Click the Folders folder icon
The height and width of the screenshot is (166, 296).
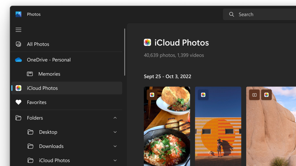tap(18, 118)
